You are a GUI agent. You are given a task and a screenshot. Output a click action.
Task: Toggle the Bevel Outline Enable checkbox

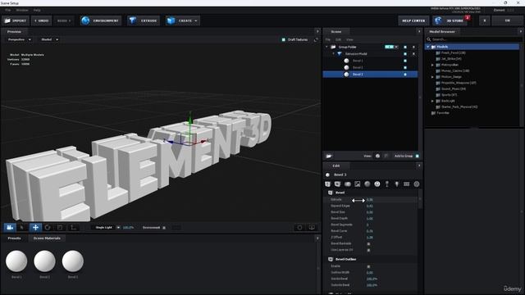(368, 266)
